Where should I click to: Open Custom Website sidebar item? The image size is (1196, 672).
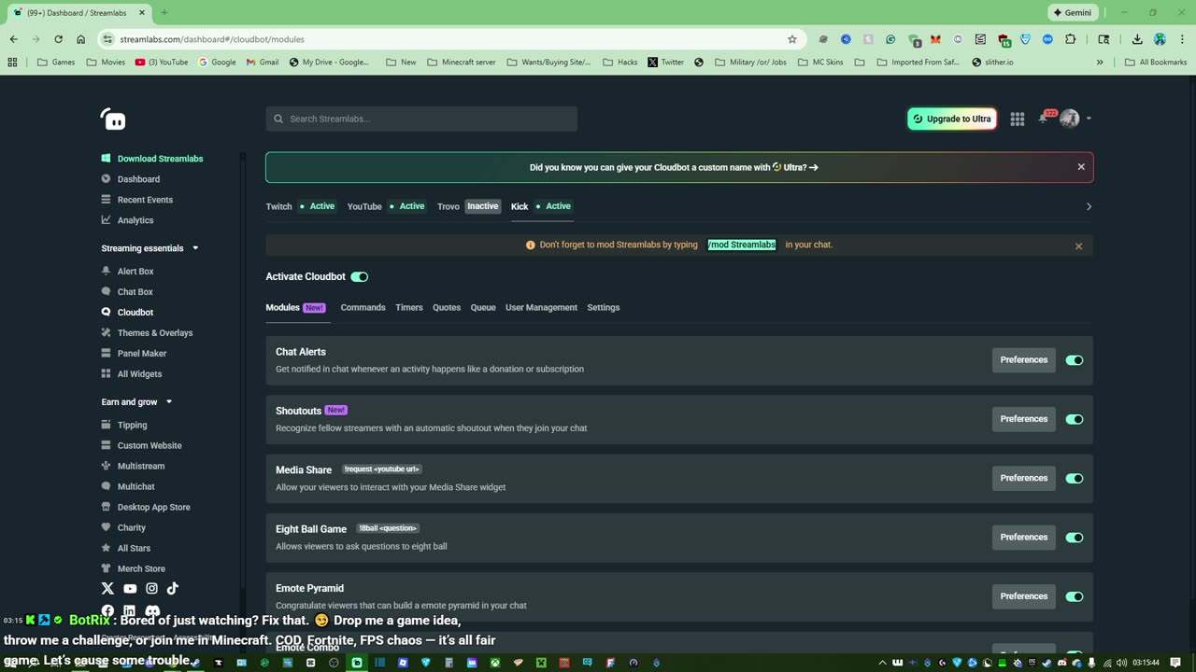141,446
